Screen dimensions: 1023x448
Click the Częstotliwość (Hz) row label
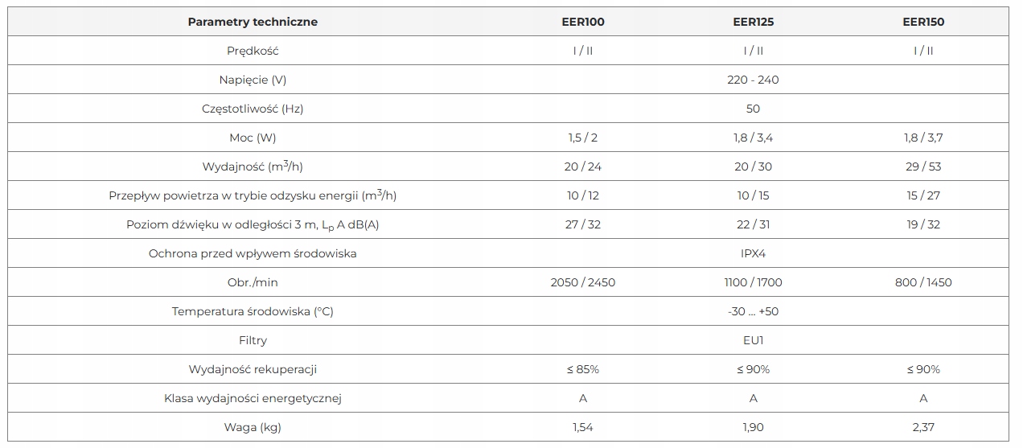point(253,109)
